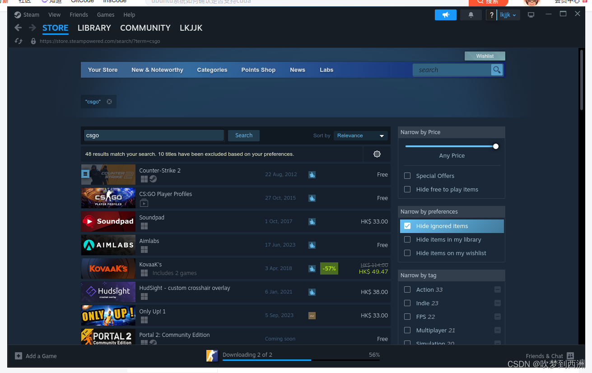Image resolution: width=592 pixels, height=373 pixels.
Task: Collapse the Narrow by preferences header
Action: 452,211
